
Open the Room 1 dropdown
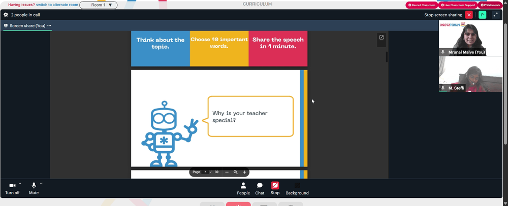click(99, 5)
